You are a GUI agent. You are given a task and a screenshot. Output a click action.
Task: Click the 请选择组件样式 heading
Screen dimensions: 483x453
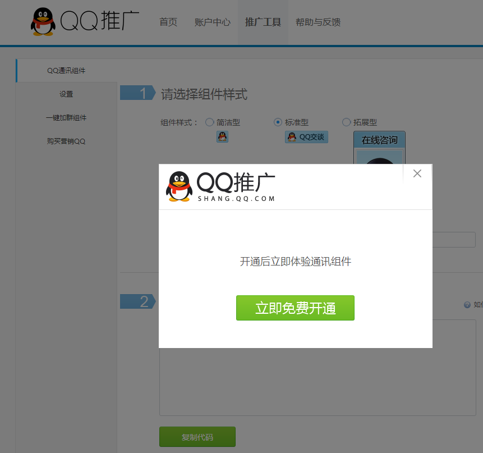204,94
